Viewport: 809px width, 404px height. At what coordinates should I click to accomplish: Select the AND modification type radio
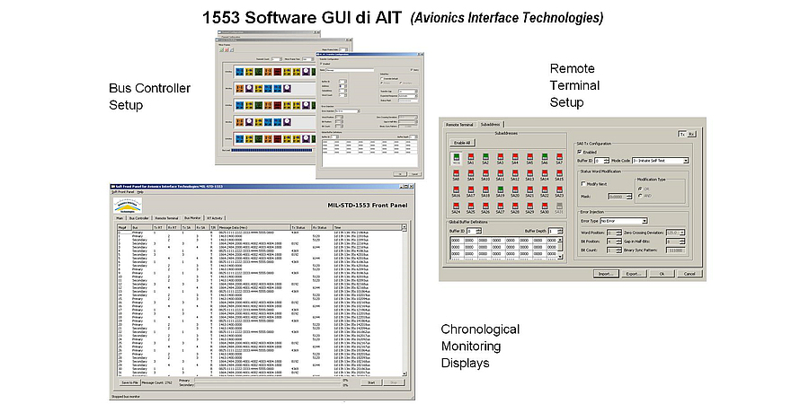pyautogui.click(x=640, y=196)
